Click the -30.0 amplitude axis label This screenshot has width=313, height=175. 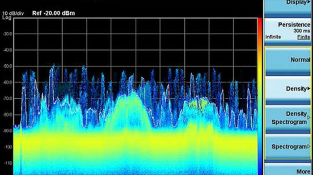tap(8, 34)
